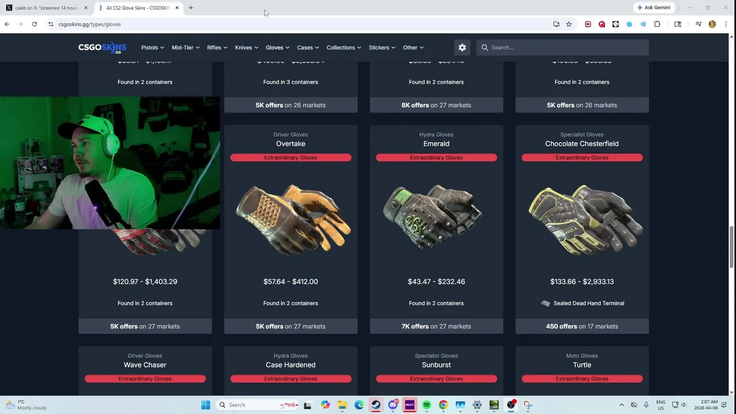Expand the Pistols dropdown menu
The width and height of the screenshot is (736, 414).
[x=152, y=48]
